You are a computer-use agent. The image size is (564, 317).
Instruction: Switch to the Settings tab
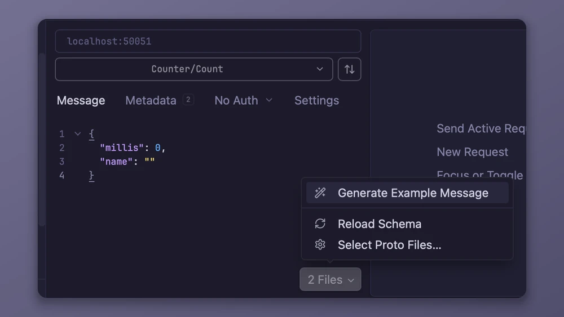[316, 101]
